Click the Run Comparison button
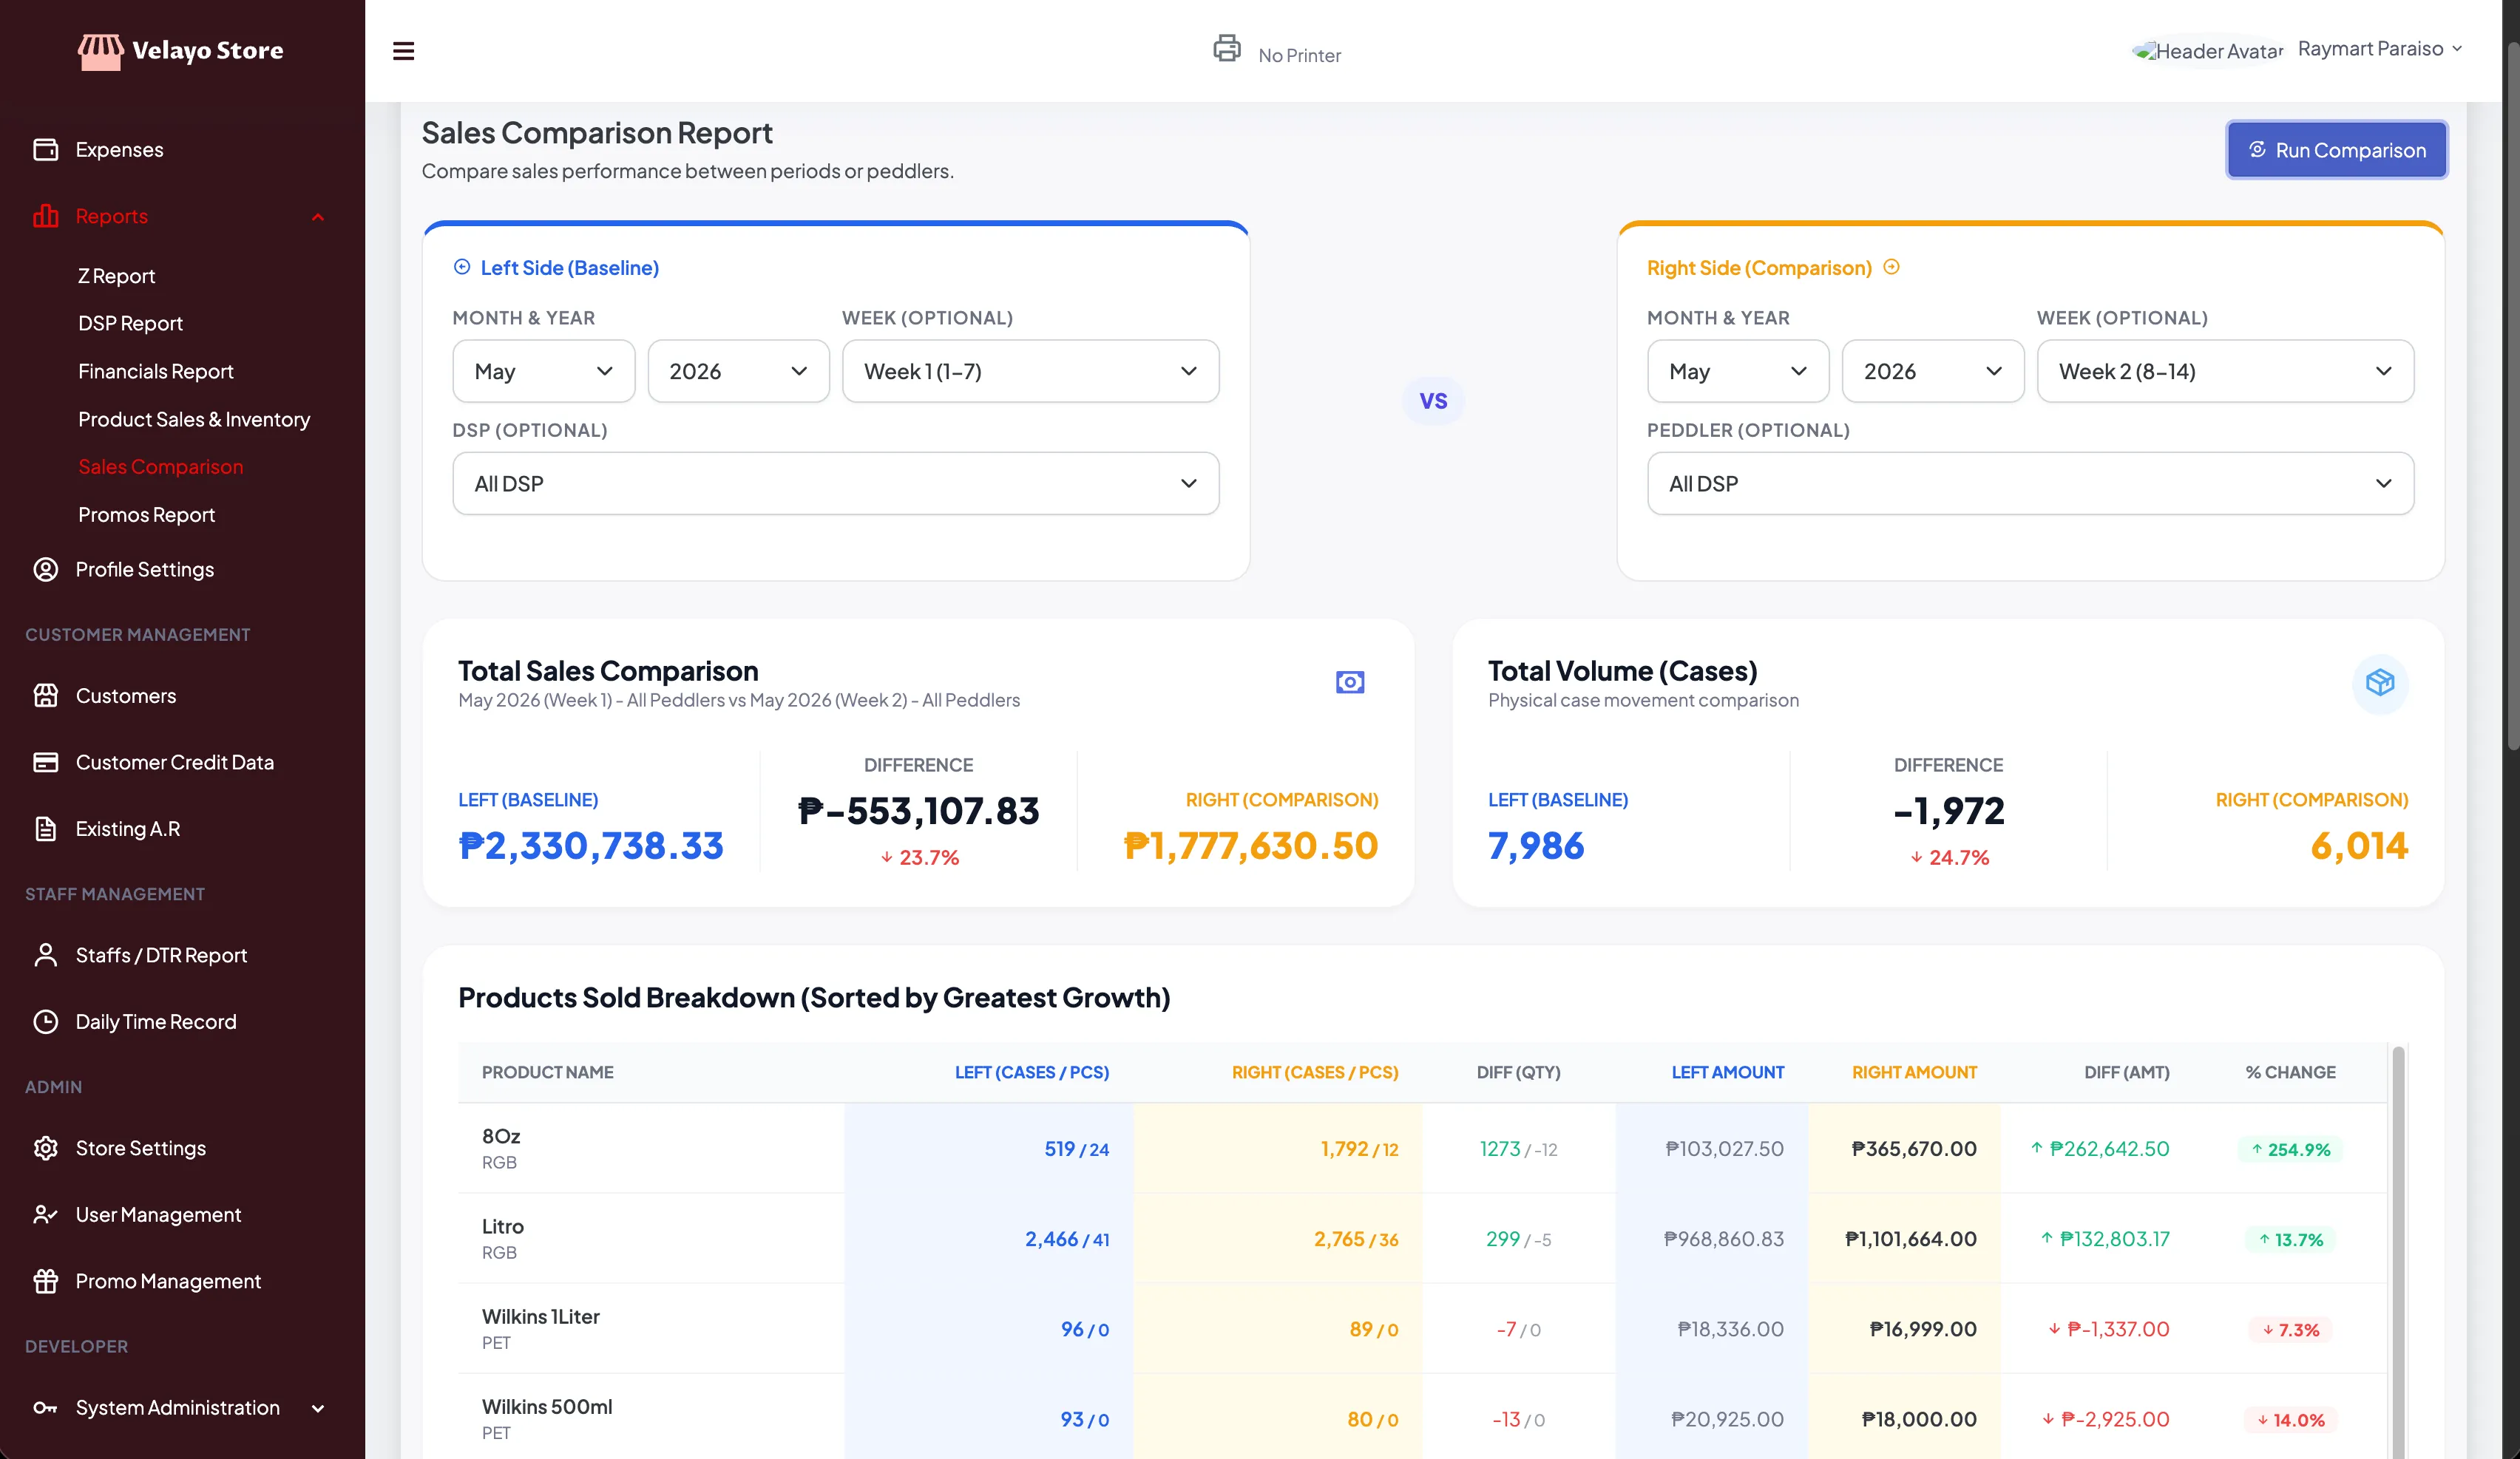This screenshot has height=1459, width=2520. click(x=2336, y=150)
